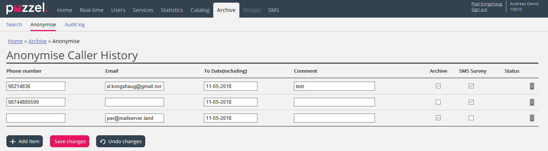
Task: Click the Comment field containing test
Action: click(x=334, y=86)
